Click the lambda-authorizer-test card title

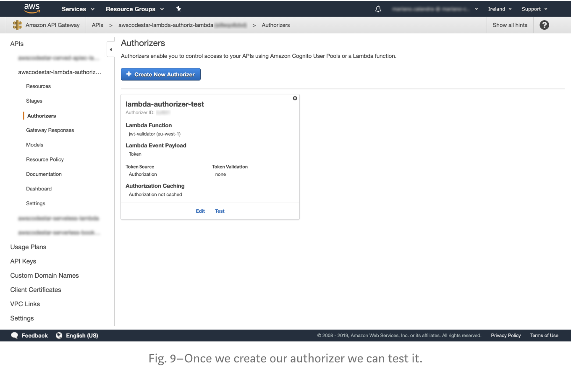[x=165, y=104]
